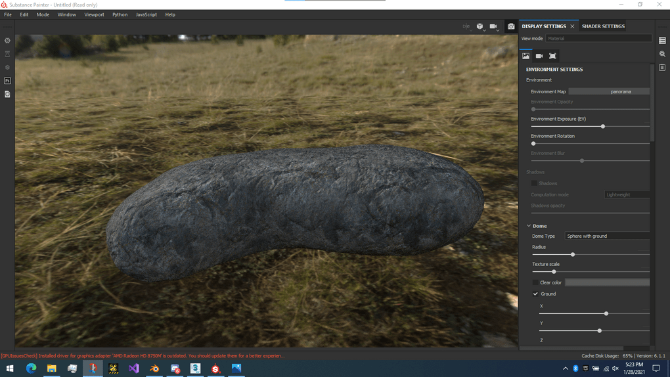
Task: Open the camera settings tab icon
Action: pos(539,56)
